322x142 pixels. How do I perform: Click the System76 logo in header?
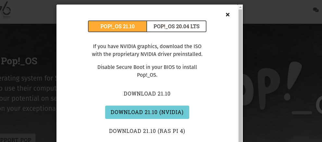pos(6,10)
